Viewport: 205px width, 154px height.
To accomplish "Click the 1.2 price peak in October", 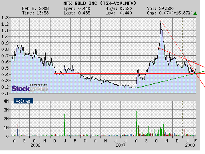I will tap(161, 21).
